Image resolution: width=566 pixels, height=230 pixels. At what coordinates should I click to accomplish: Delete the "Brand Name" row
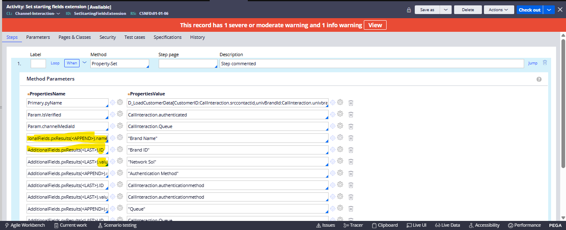click(351, 138)
